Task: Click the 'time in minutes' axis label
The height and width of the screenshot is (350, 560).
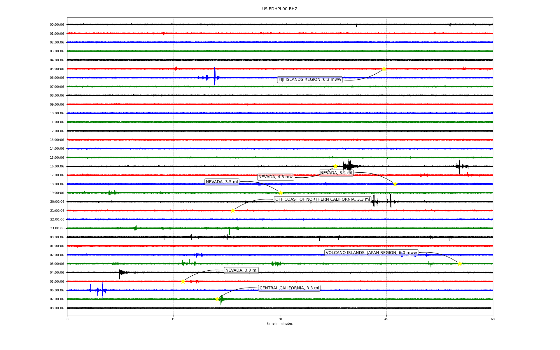Action: pyautogui.click(x=280, y=324)
